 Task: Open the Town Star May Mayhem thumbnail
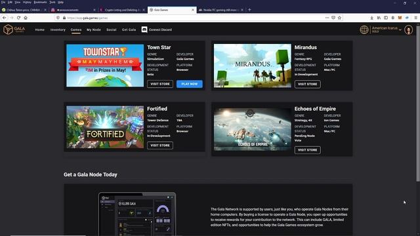(x=105, y=66)
